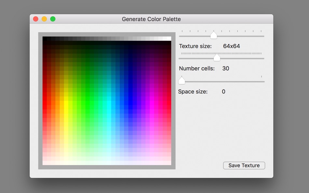Click the Texture size slider handle
The image size is (309, 193).
(x=214, y=35)
